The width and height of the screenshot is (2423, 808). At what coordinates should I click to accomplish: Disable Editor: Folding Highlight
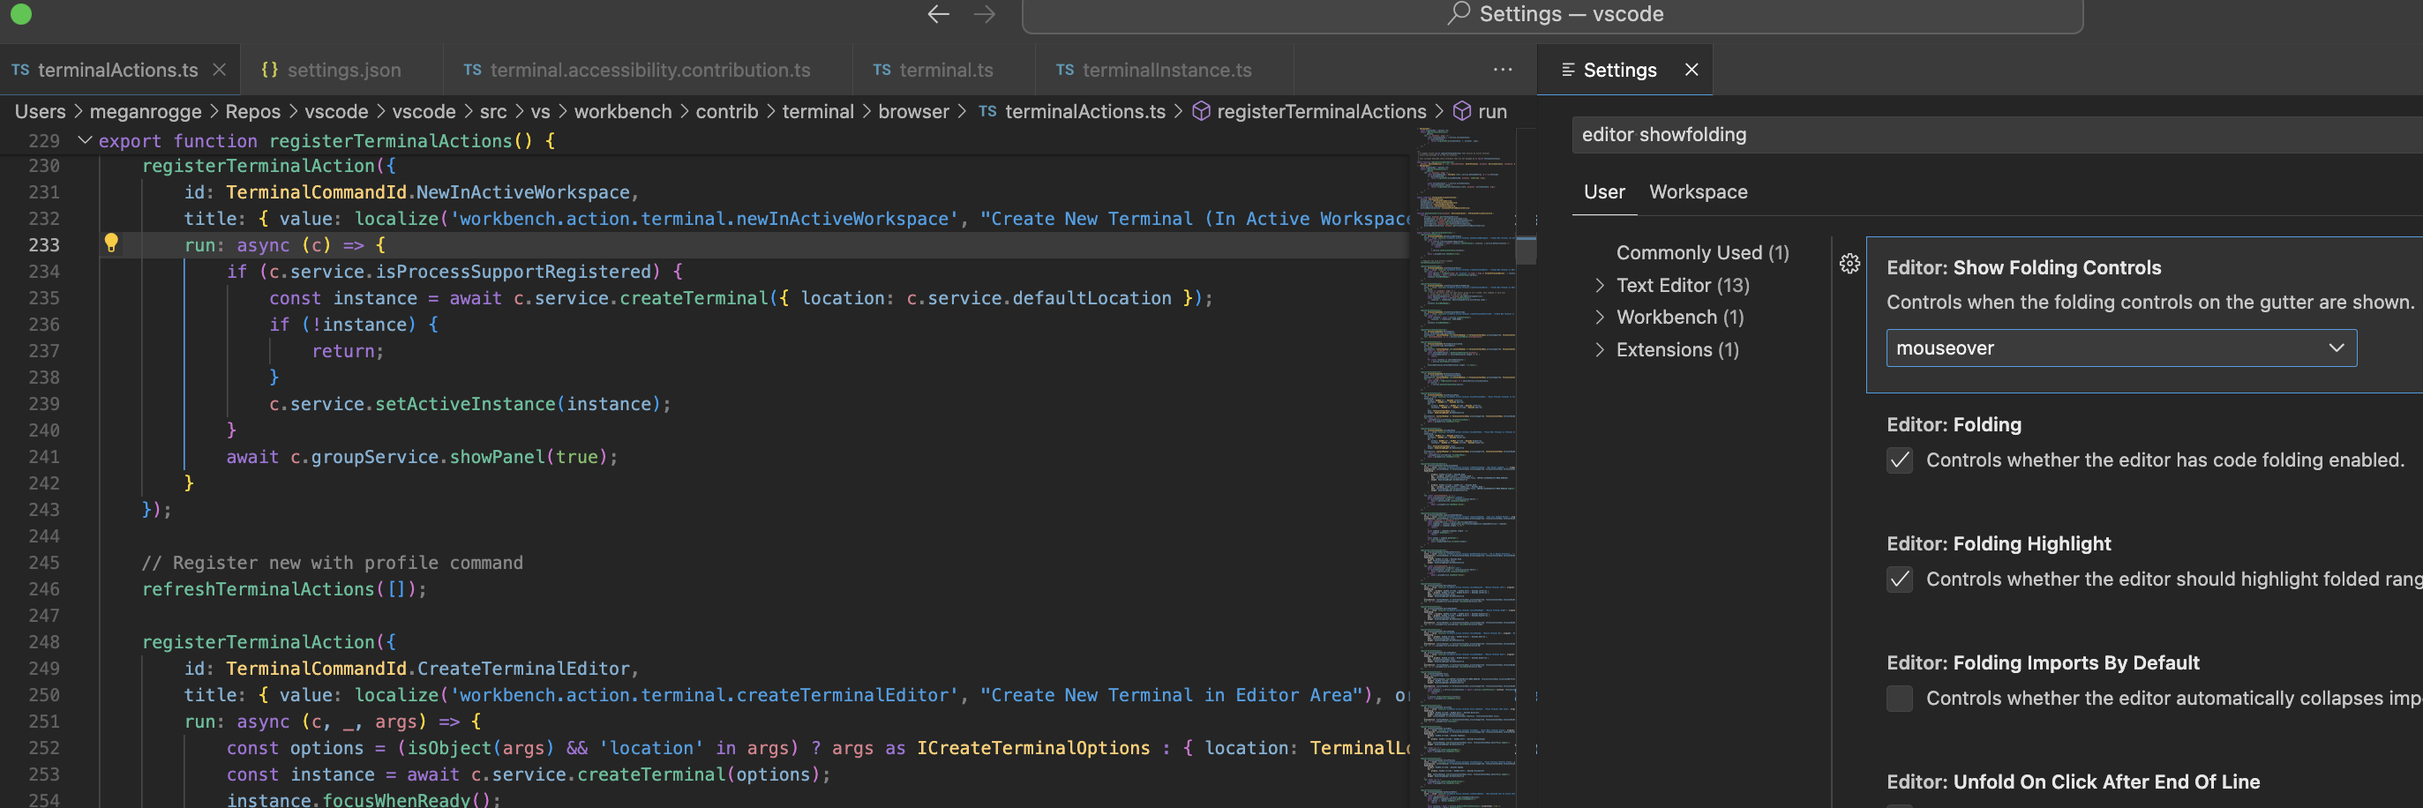coord(1899,580)
